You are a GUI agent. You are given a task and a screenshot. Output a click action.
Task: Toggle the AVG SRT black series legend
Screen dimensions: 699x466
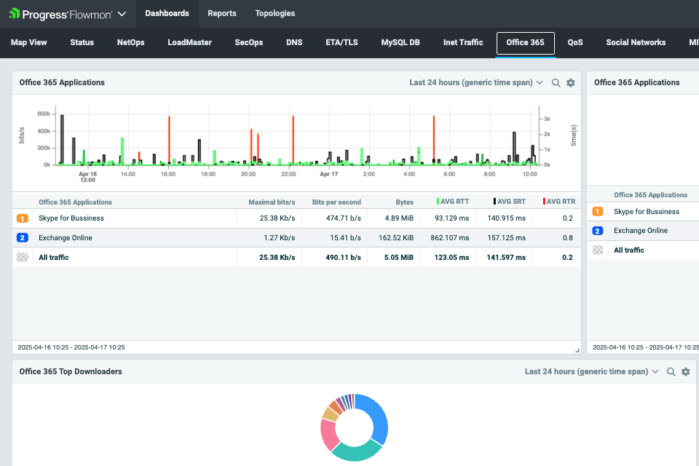pos(510,202)
